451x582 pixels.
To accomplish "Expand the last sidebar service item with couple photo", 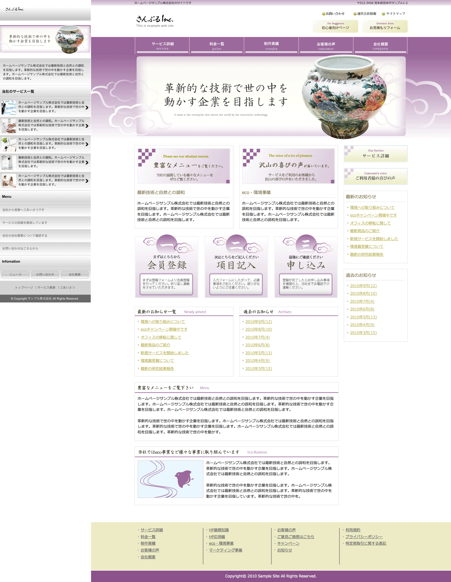I will pos(87,180).
